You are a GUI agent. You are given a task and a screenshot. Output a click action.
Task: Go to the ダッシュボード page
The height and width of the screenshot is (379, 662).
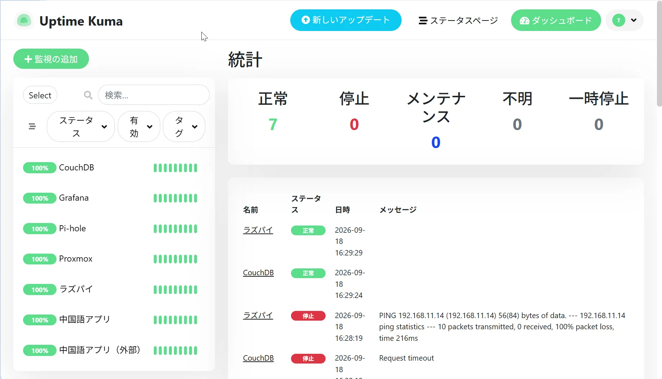[556, 20]
